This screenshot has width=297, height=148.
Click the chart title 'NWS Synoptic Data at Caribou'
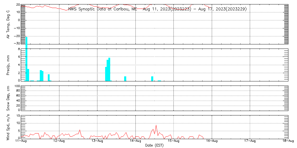pyautogui.click(x=157, y=9)
